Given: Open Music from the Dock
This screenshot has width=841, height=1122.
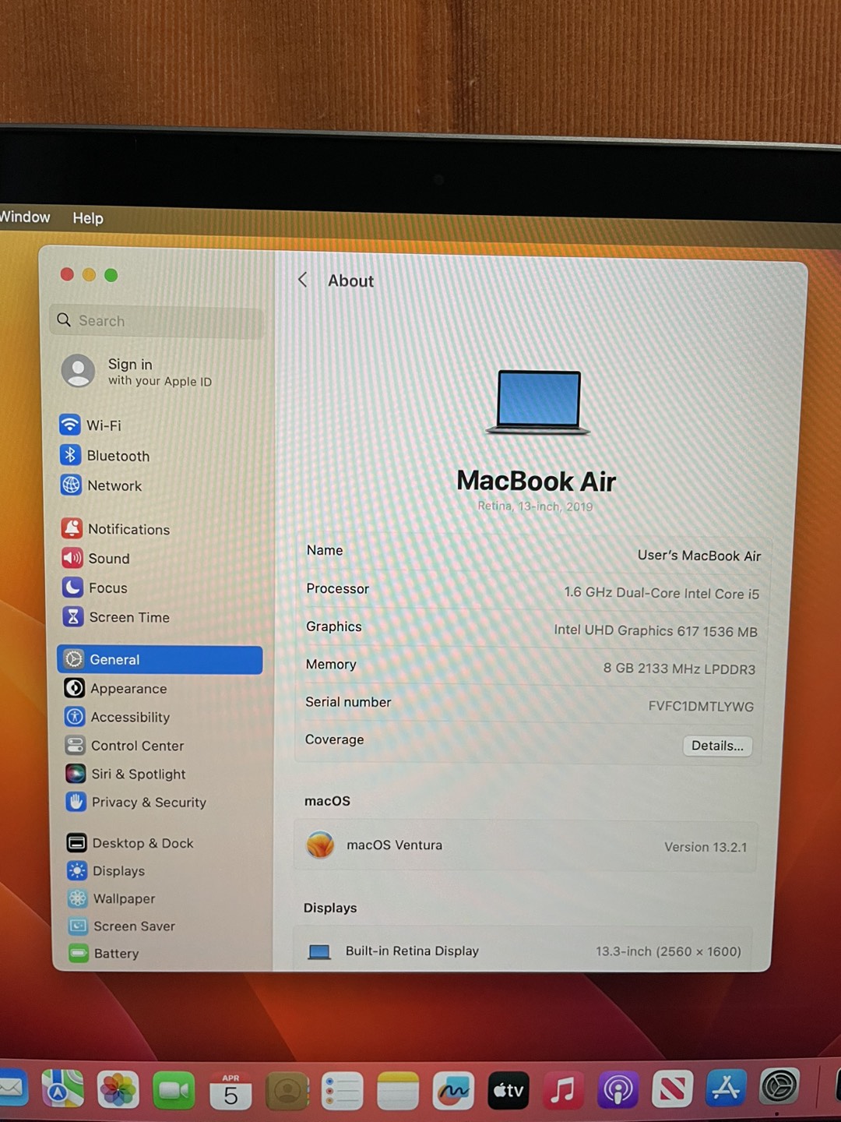Looking at the screenshot, I should (x=562, y=1089).
